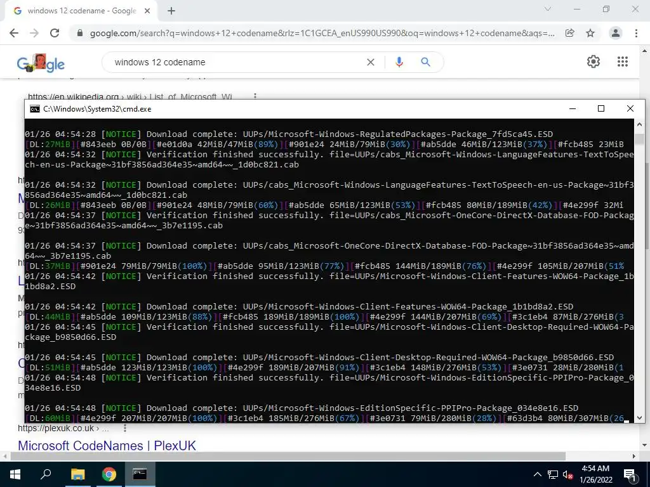Click the 04:54:28 RegulatedPackages download line
This screenshot has height=487, width=650.
289,134
